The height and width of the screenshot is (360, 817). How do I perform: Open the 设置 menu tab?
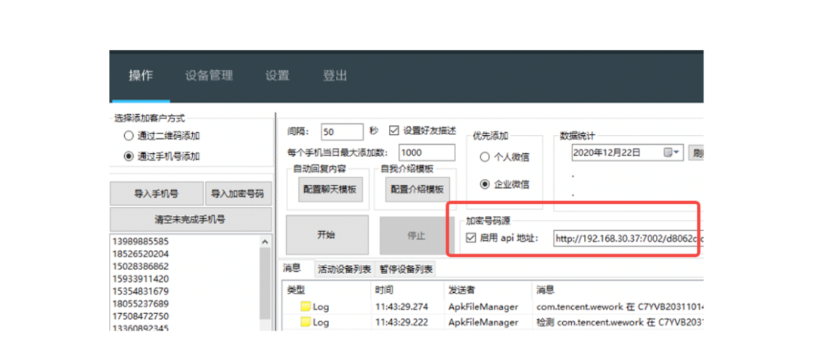[277, 75]
